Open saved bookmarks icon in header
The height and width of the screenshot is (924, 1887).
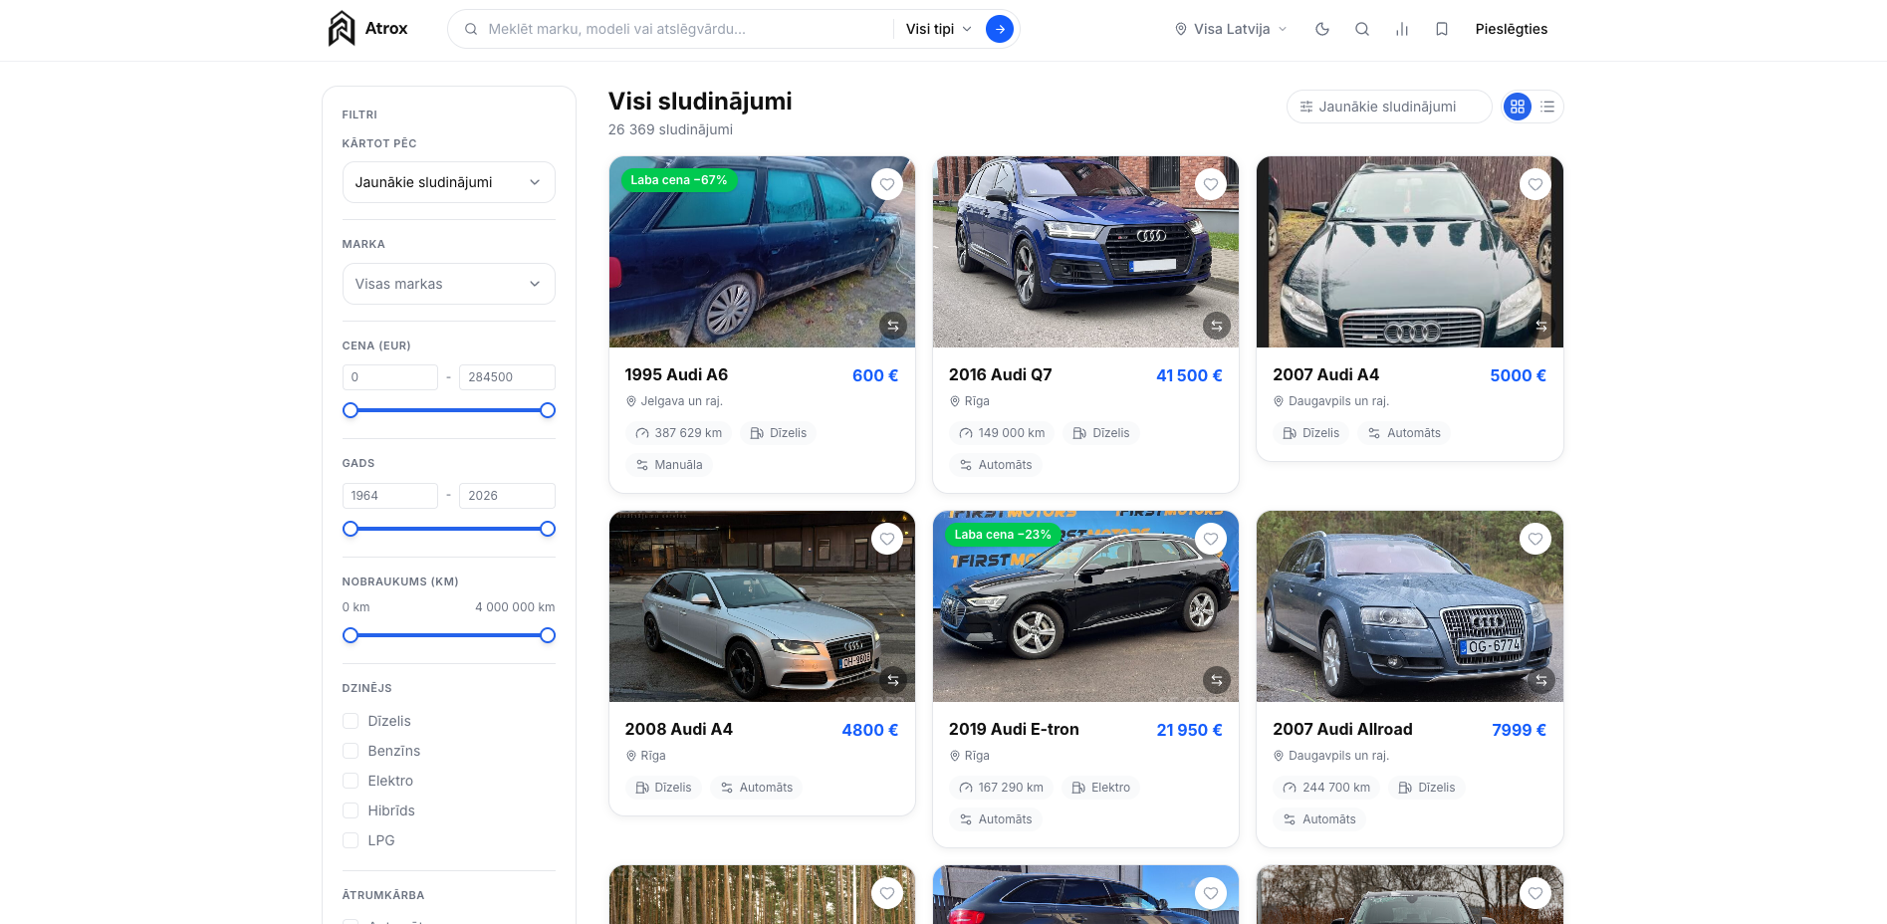click(1442, 29)
